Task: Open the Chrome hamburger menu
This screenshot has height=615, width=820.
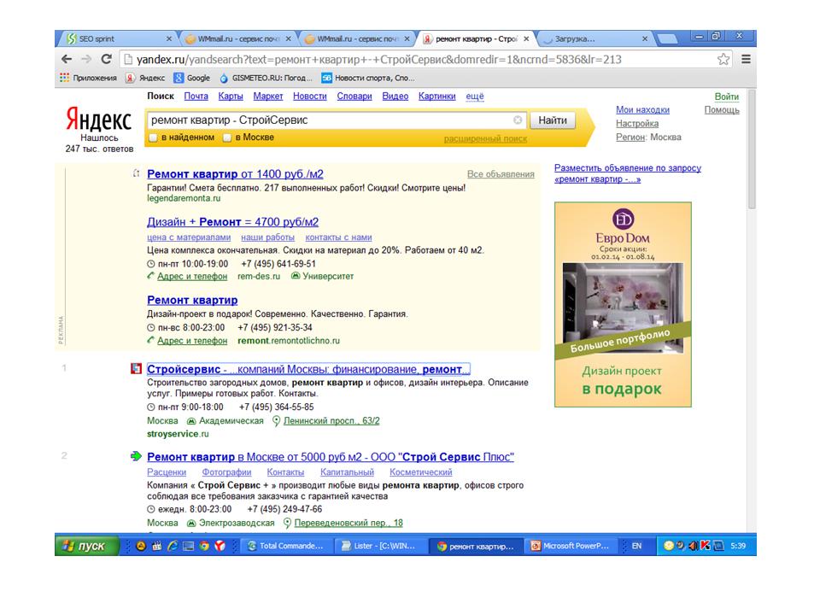Action: [747, 59]
